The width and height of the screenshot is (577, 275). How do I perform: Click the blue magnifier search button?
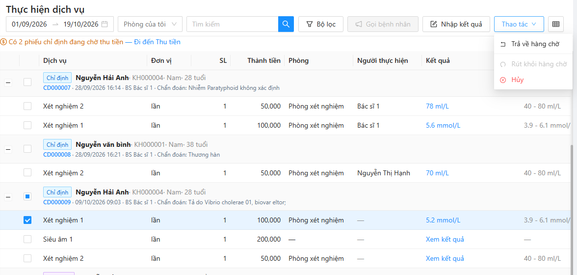click(x=286, y=24)
